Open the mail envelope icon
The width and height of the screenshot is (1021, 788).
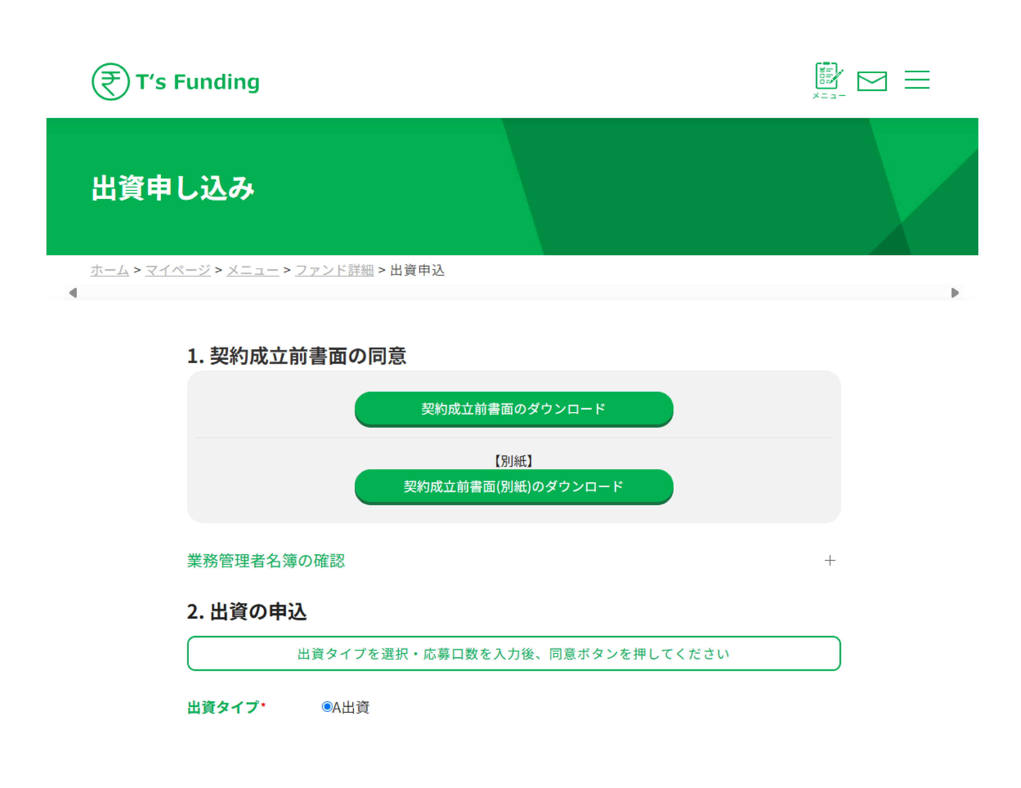(x=872, y=81)
